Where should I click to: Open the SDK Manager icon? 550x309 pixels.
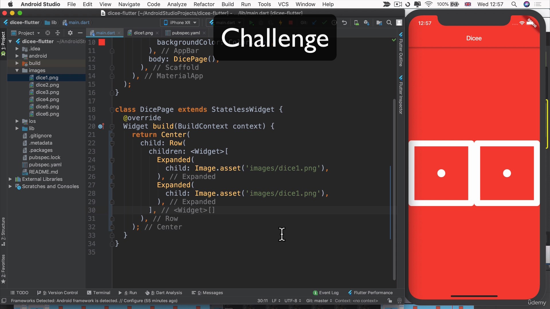(366, 23)
